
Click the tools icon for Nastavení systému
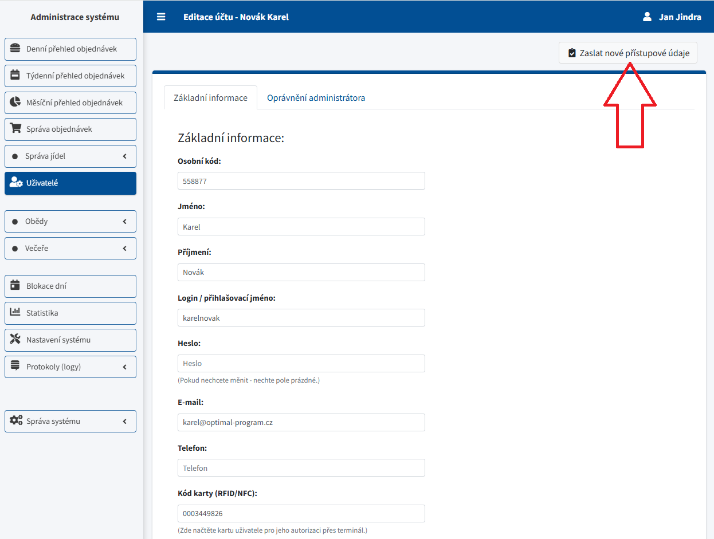click(15, 340)
